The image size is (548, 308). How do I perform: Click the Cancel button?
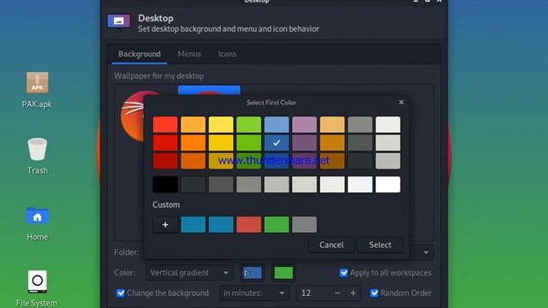pyautogui.click(x=331, y=245)
